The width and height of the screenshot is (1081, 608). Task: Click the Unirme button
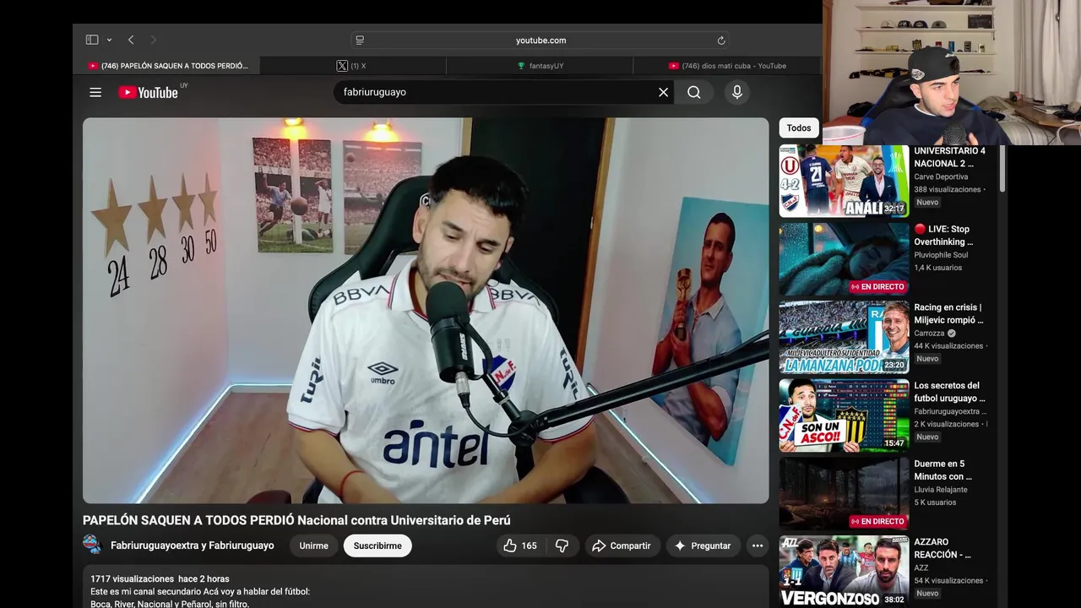[x=313, y=546]
